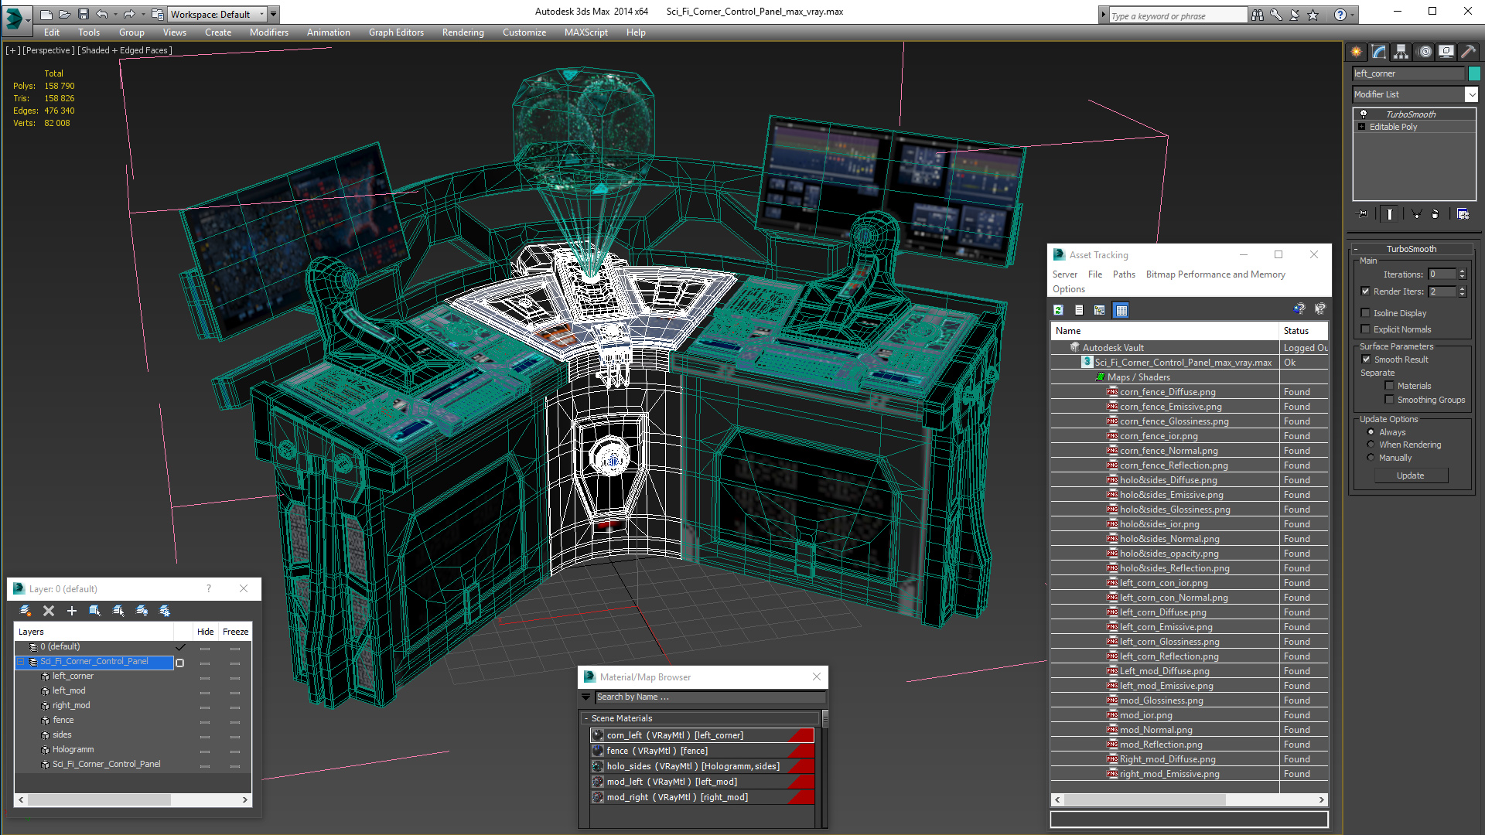This screenshot has height=835, width=1485.
Task: Open the Modifier List dropdown
Action: 1471,94
